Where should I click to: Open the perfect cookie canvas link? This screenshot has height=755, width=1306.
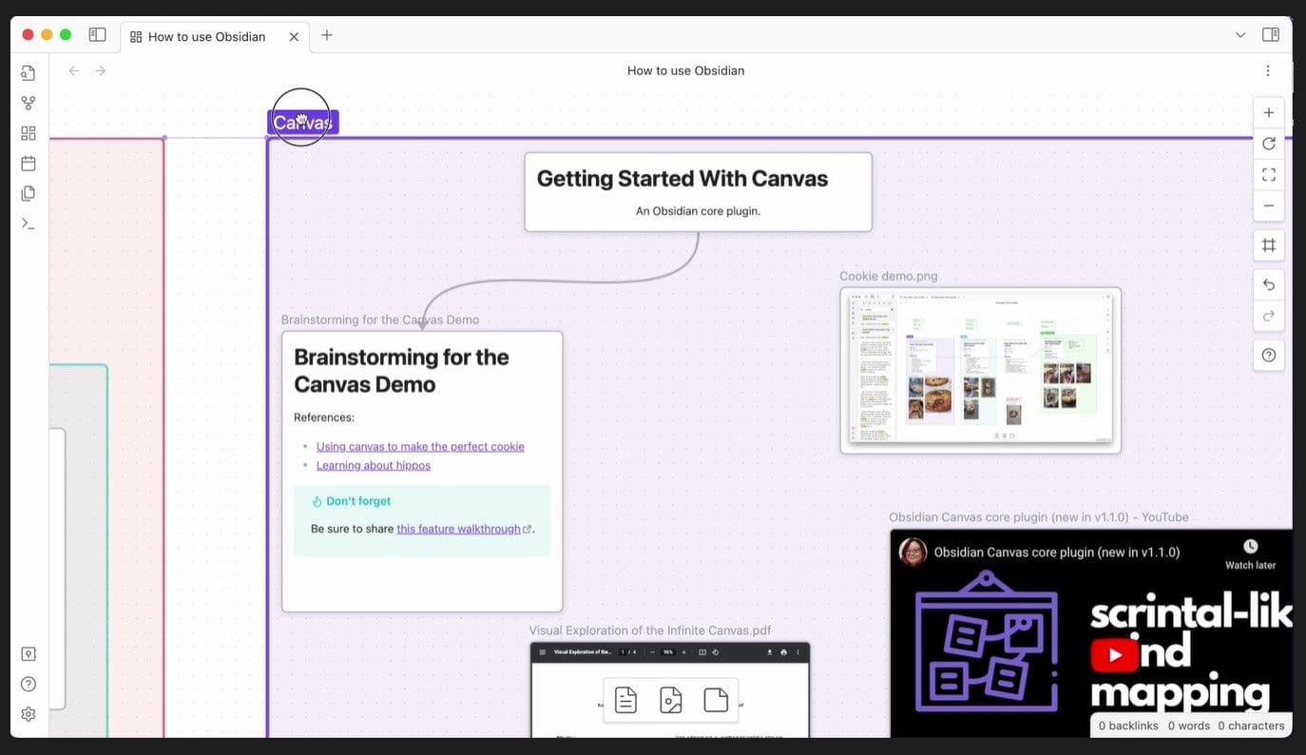(x=420, y=446)
